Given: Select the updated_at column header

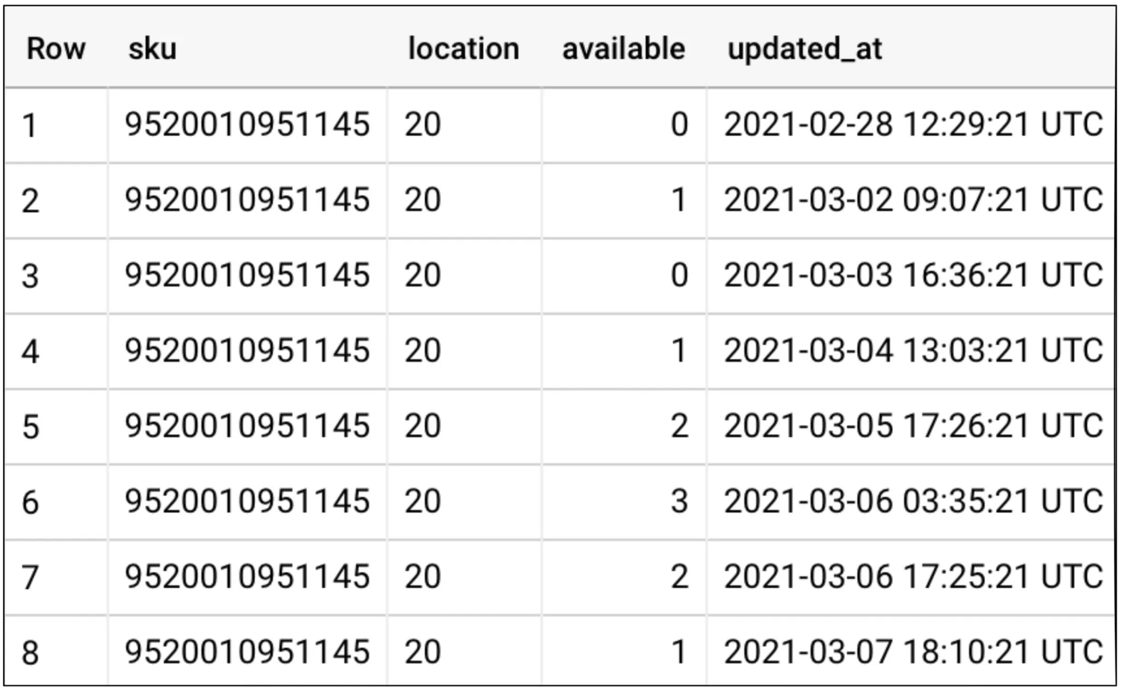Looking at the screenshot, I should [804, 49].
